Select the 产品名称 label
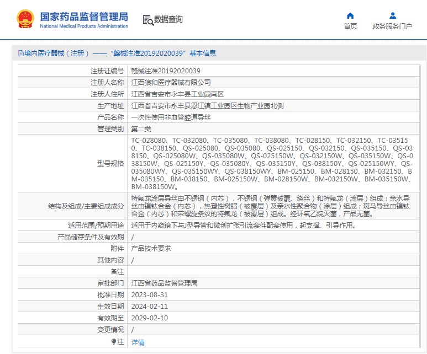This screenshot has height=354, width=427. tap(110, 117)
